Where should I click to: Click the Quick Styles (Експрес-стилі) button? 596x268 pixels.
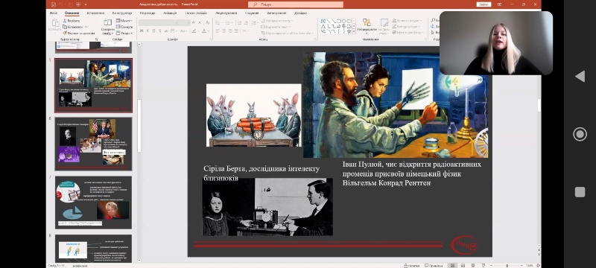click(x=384, y=27)
